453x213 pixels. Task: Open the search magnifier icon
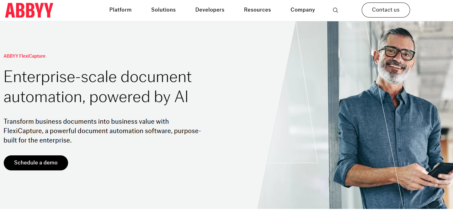(335, 10)
